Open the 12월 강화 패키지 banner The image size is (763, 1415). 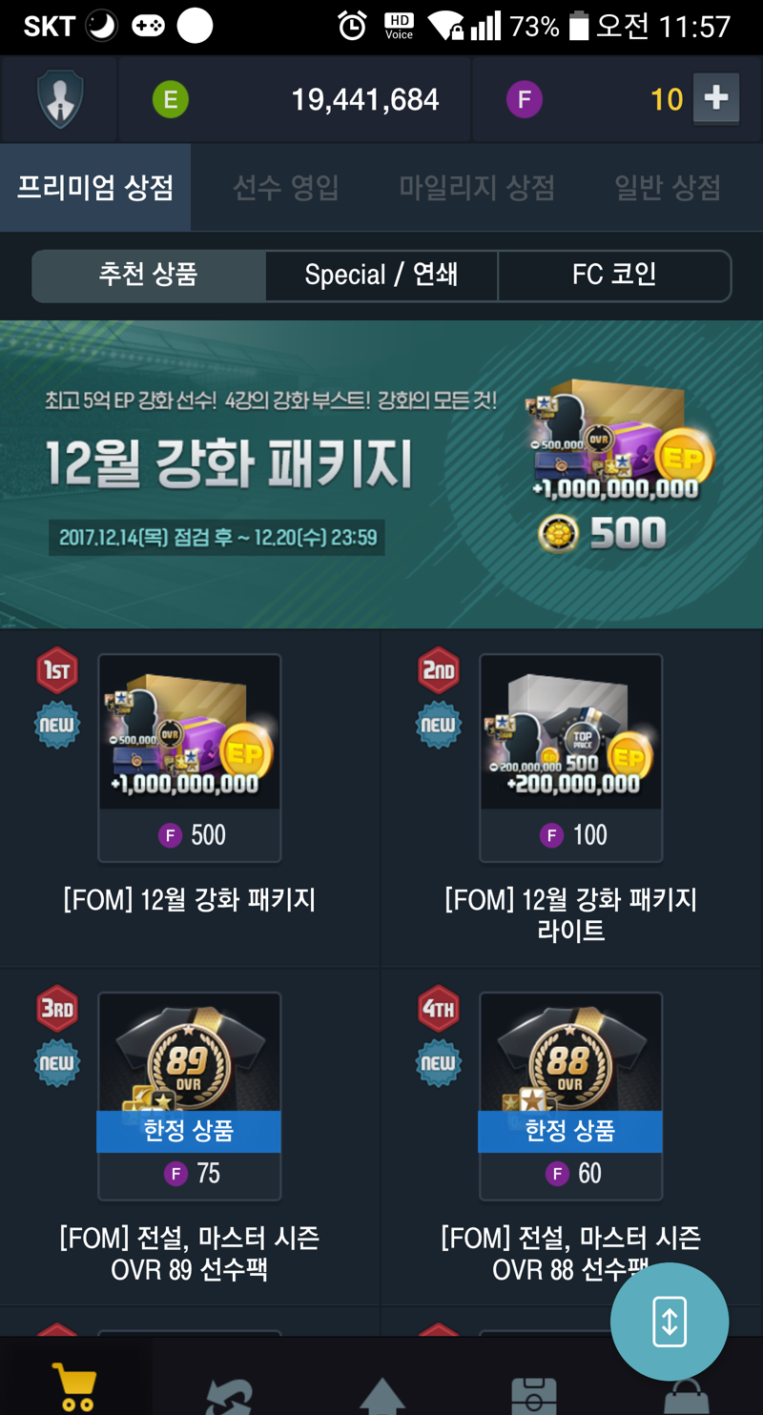click(x=381, y=474)
